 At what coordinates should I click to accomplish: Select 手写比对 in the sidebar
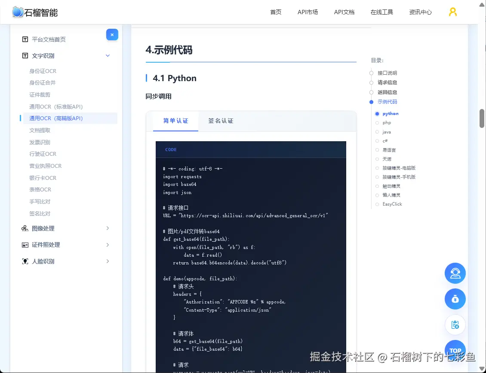40,202
